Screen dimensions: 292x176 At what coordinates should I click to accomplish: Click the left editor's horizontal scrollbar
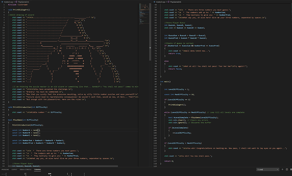[x=63, y=166]
